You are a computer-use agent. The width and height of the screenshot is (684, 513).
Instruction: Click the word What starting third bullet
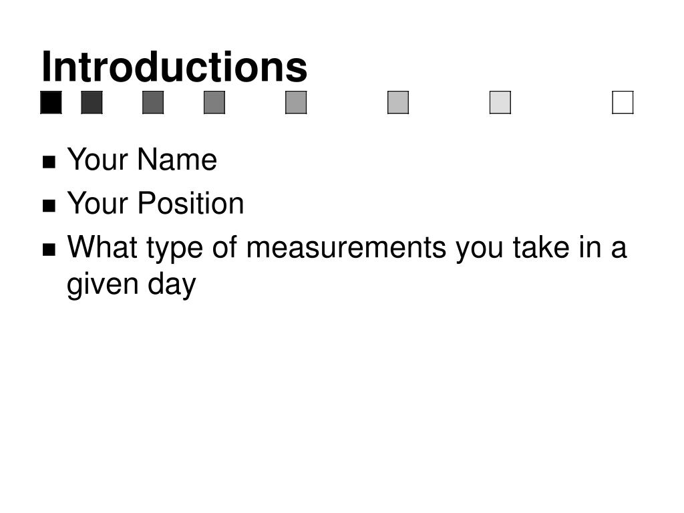point(102,247)
